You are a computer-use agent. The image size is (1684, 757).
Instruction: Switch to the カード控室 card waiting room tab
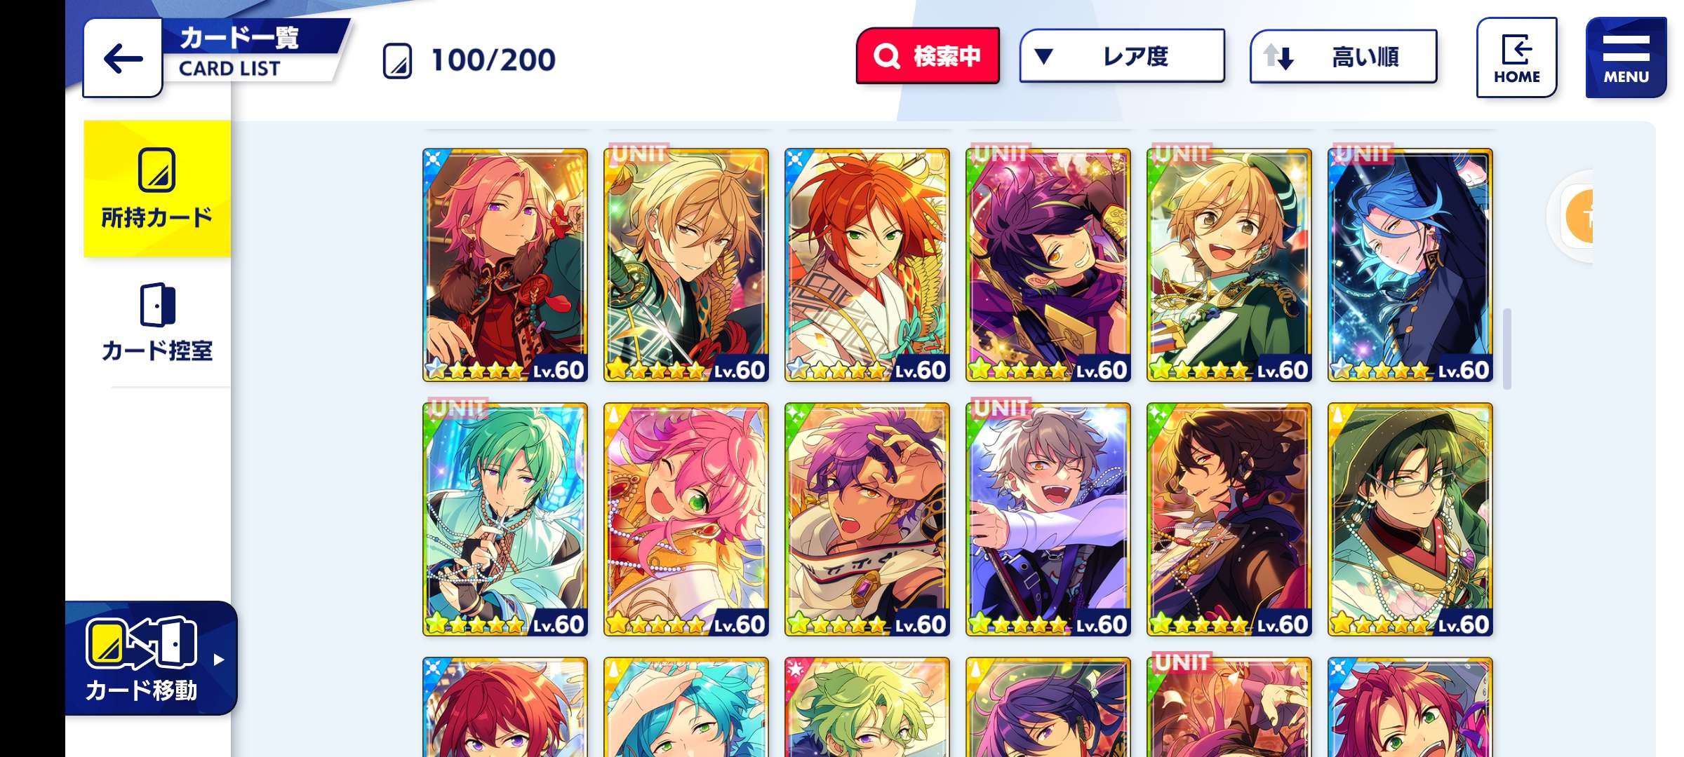(x=157, y=322)
